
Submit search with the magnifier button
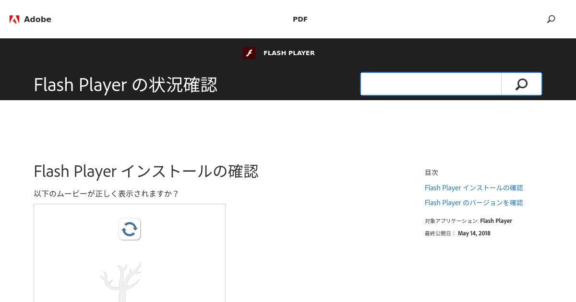[521, 84]
